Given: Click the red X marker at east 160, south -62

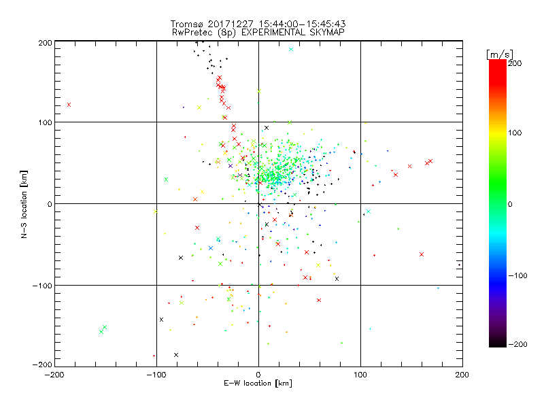Looking at the screenshot, I should 422,254.
